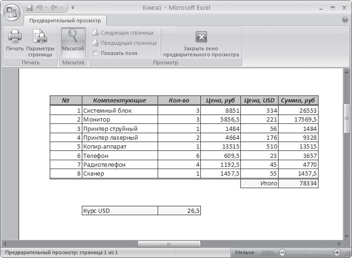
Task: Go to Следующая страница
Action: coord(123,33)
